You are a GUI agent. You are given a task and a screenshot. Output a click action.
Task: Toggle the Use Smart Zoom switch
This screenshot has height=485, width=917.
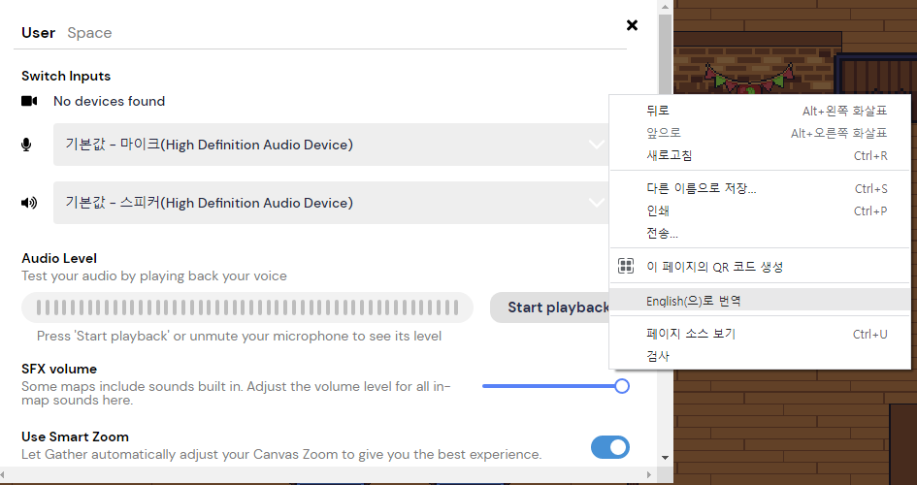610,447
